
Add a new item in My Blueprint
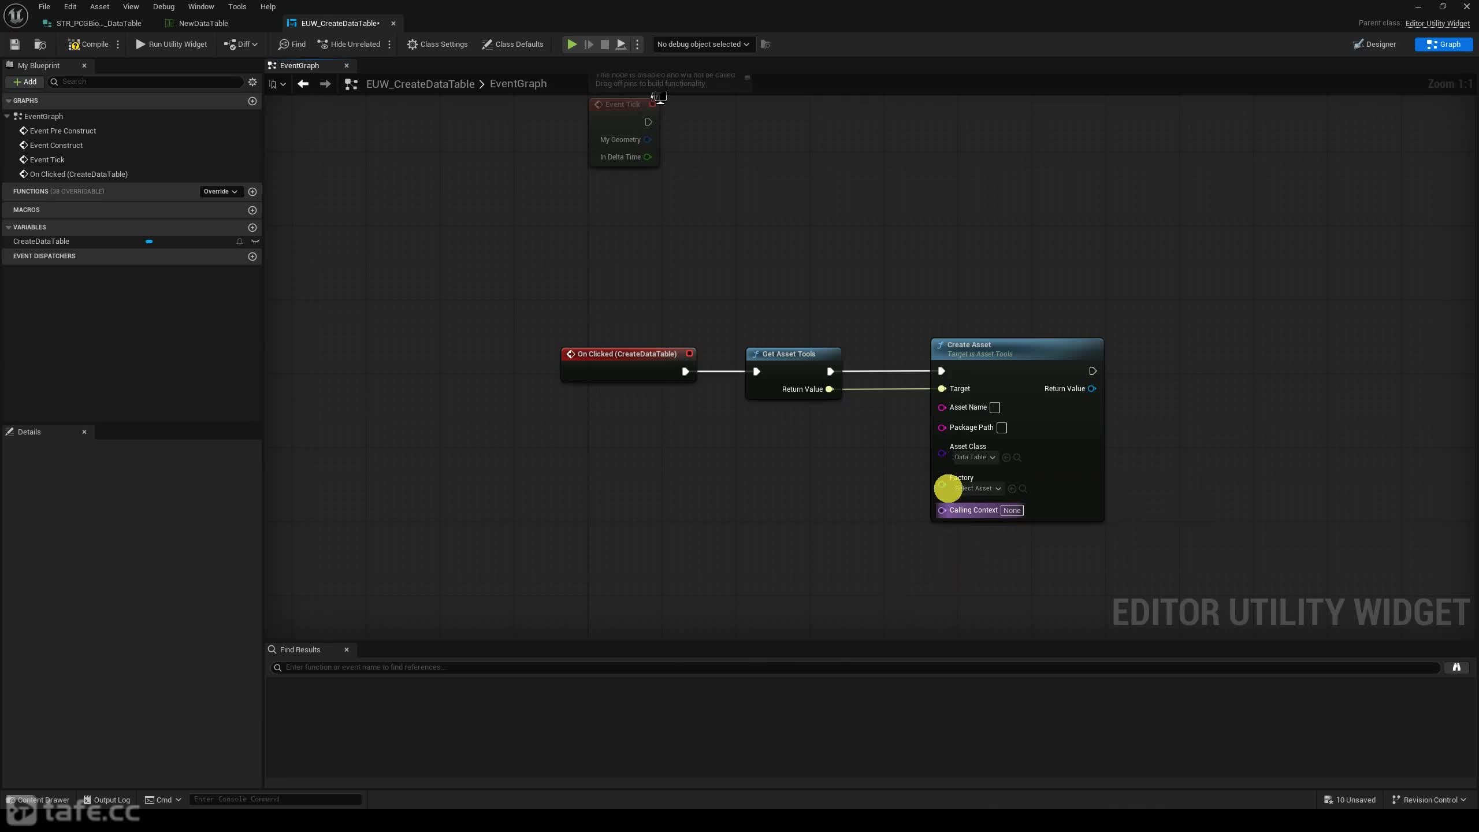(24, 82)
